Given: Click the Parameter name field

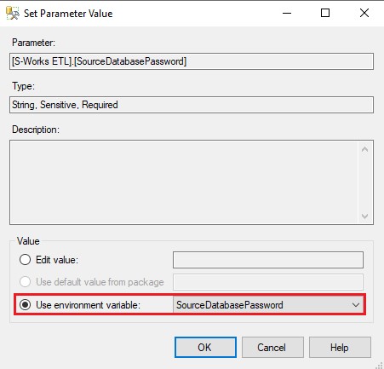Looking at the screenshot, I should click(x=192, y=61).
